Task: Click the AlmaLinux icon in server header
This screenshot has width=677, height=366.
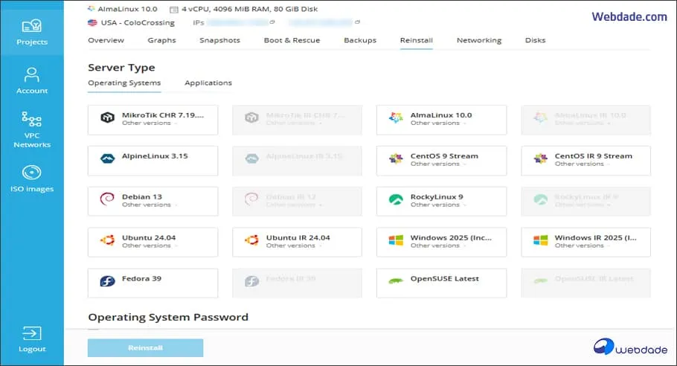Action: 91,9
